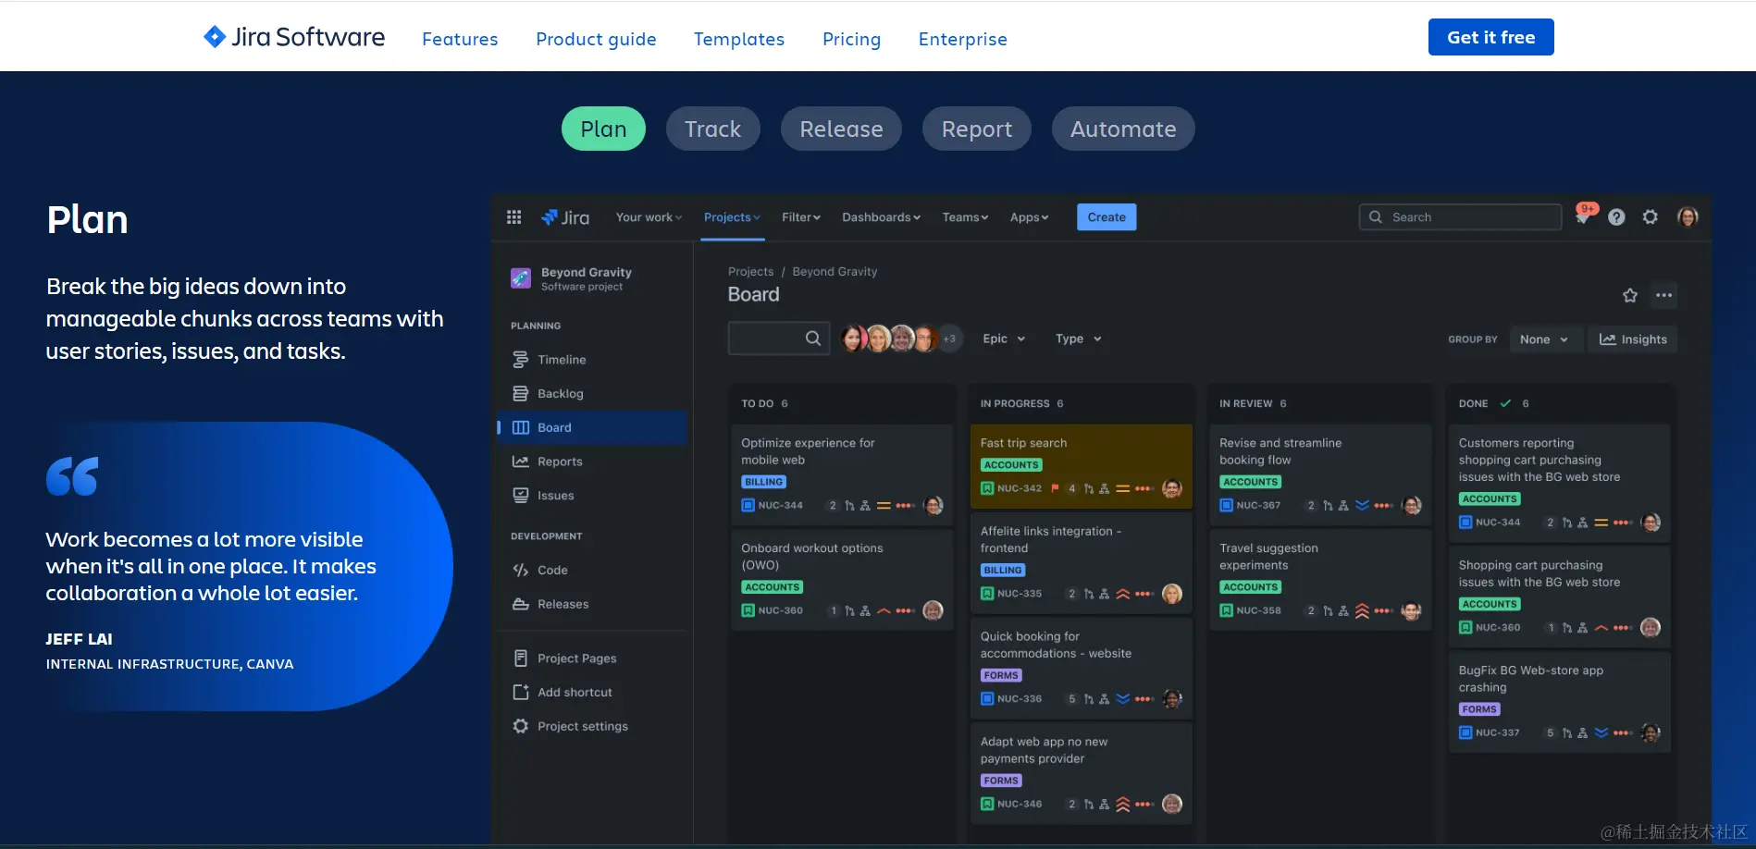Open the Epic filter dropdown
The height and width of the screenshot is (849, 1756).
pos(1004,338)
